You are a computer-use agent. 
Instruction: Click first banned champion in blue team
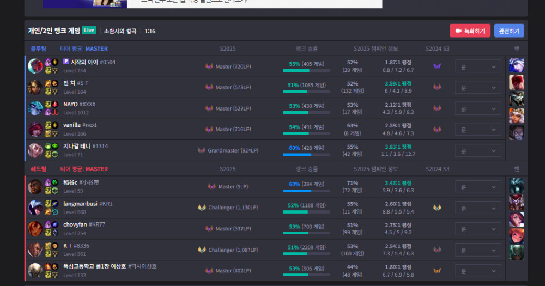pyautogui.click(x=516, y=65)
